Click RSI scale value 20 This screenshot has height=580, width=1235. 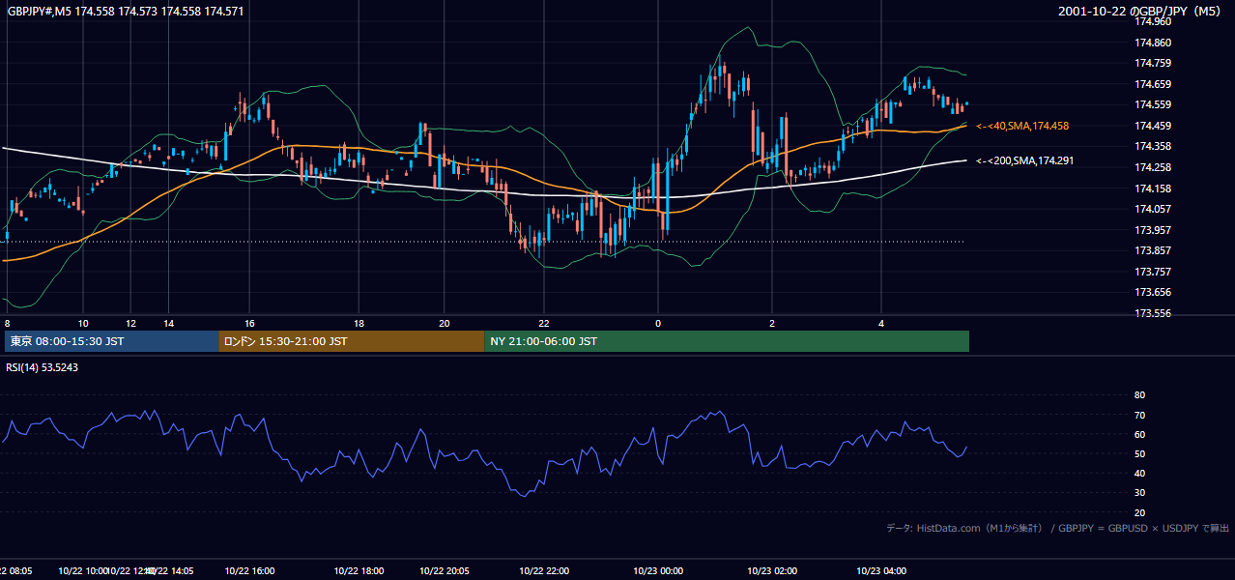coord(1139,512)
